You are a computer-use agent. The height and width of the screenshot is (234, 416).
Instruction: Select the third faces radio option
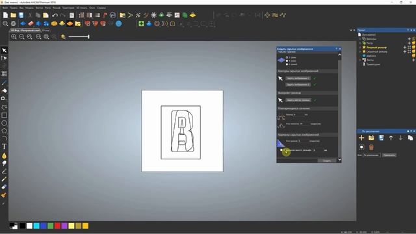click(x=287, y=64)
